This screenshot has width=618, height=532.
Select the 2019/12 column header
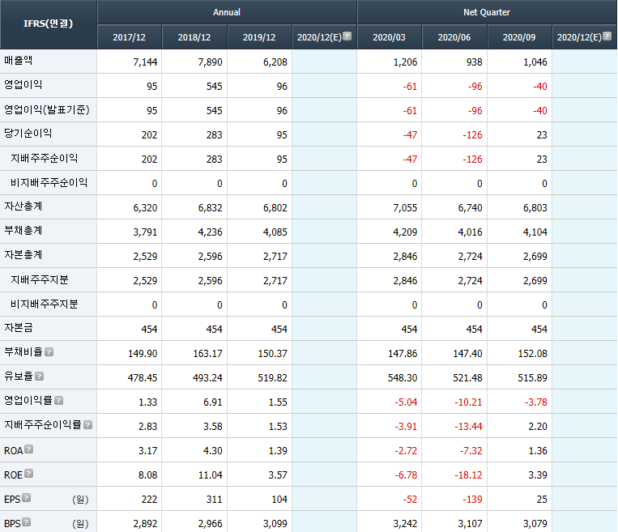click(x=259, y=37)
